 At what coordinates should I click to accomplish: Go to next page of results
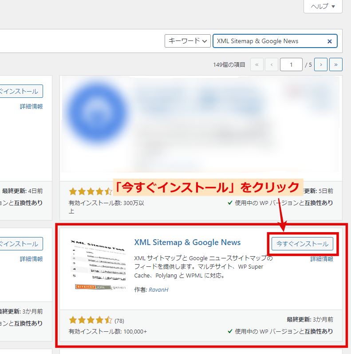(x=321, y=64)
